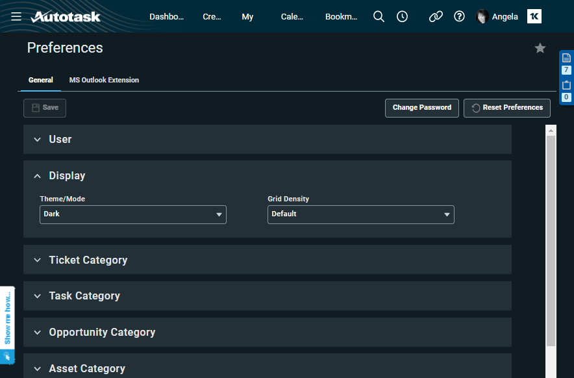Open the document icon in side panel
Image resolution: width=574 pixels, height=378 pixels.
point(566,58)
